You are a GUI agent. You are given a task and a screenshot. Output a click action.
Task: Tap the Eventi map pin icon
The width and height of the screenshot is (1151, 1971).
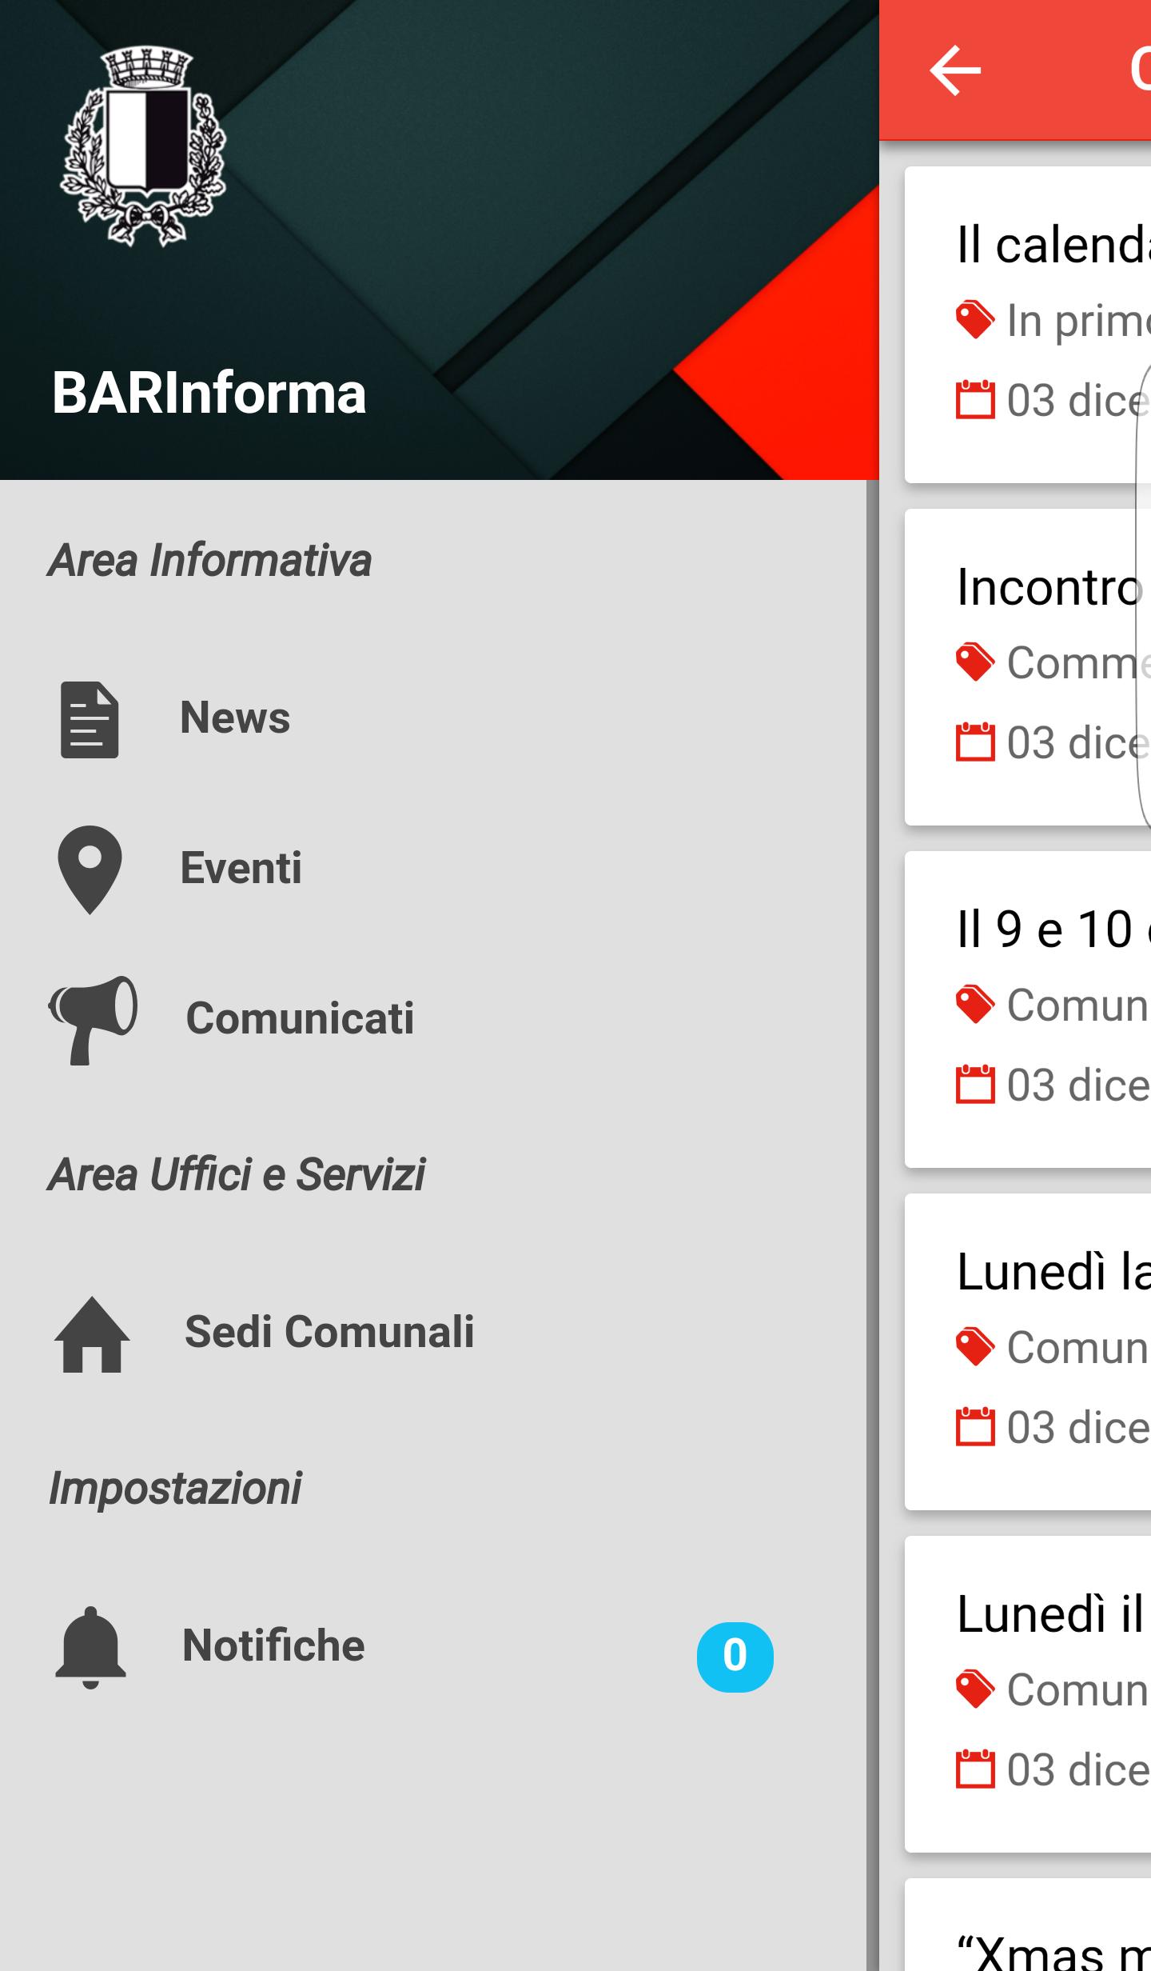(x=90, y=870)
